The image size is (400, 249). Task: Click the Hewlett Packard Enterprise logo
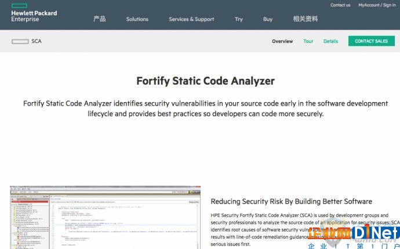34,13
